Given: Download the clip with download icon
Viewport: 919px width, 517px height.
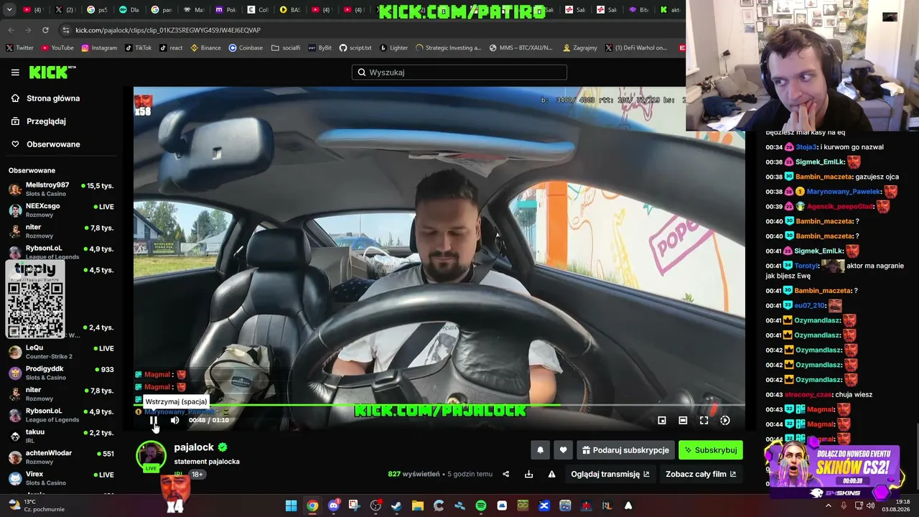Looking at the screenshot, I should pos(529,474).
